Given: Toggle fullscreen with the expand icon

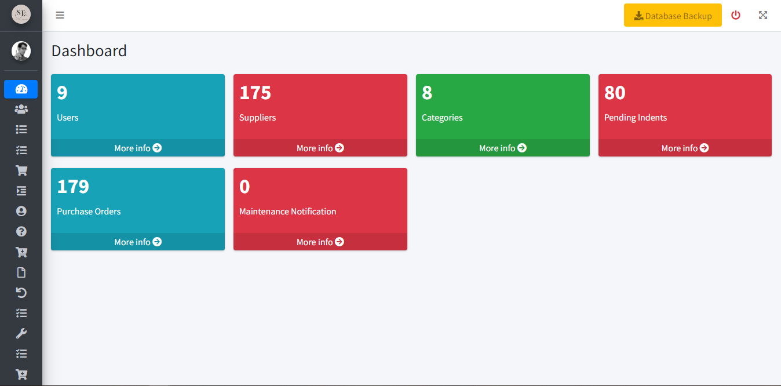Looking at the screenshot, I should coord(763,15).
